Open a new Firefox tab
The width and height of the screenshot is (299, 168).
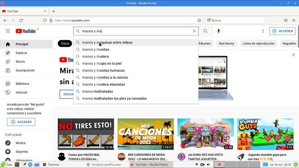[x=53, y=11]
